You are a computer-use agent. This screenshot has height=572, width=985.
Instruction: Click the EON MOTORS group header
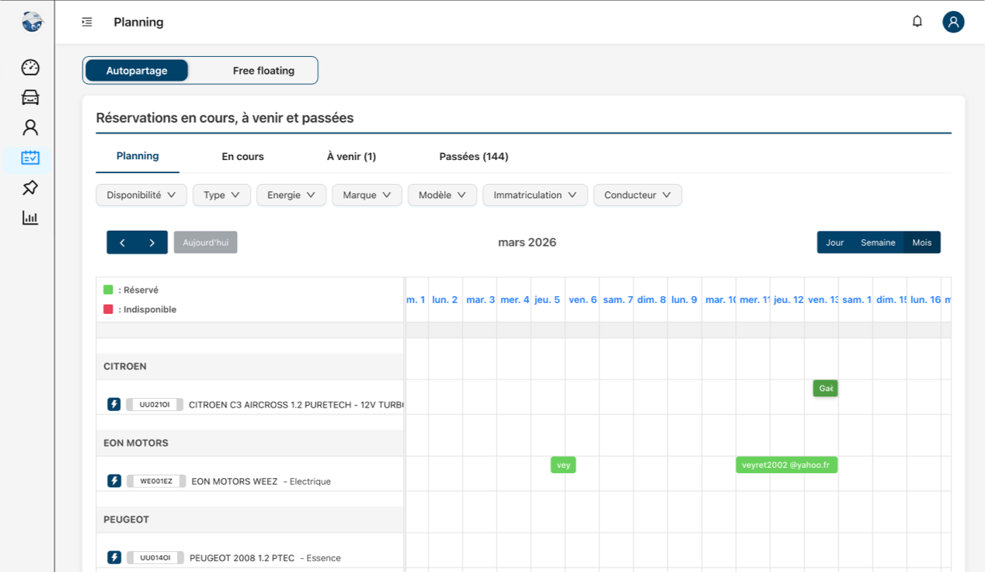click(x=250, y=443)
